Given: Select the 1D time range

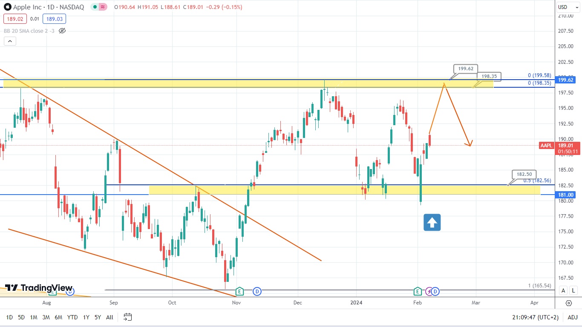Looking at the screenshot, I should 9,317.
